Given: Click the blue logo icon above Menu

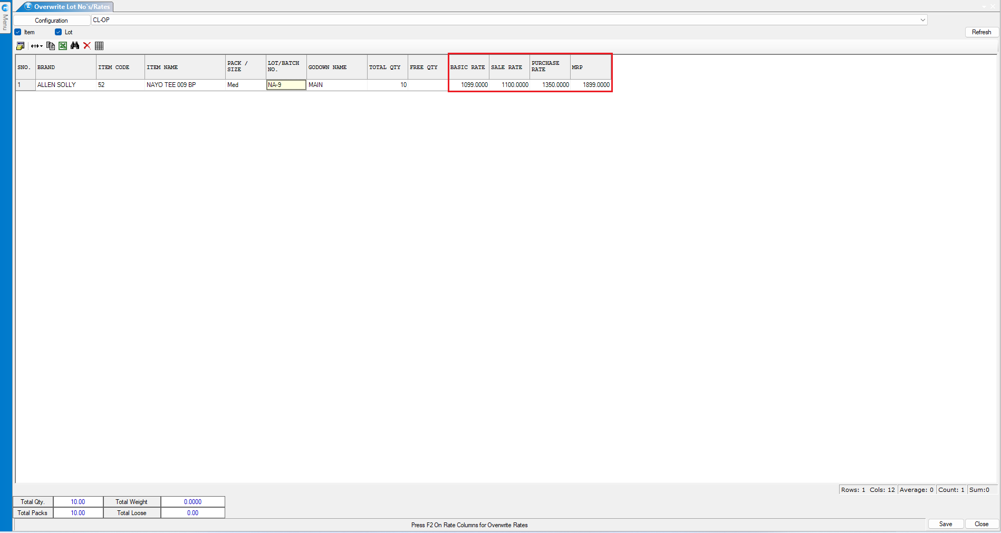Looking at the screenshot, I should pos(5,7).
